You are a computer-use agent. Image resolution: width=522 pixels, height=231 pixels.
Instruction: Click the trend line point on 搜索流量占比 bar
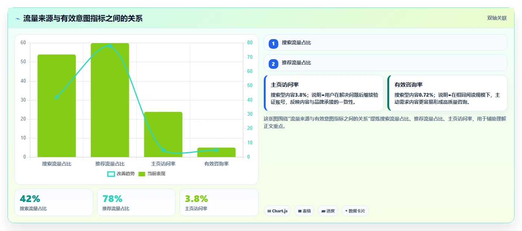(x=57, y=97)
